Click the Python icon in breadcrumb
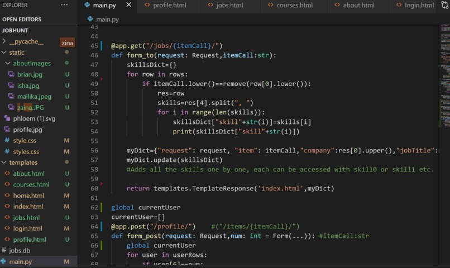 point(90,19)
